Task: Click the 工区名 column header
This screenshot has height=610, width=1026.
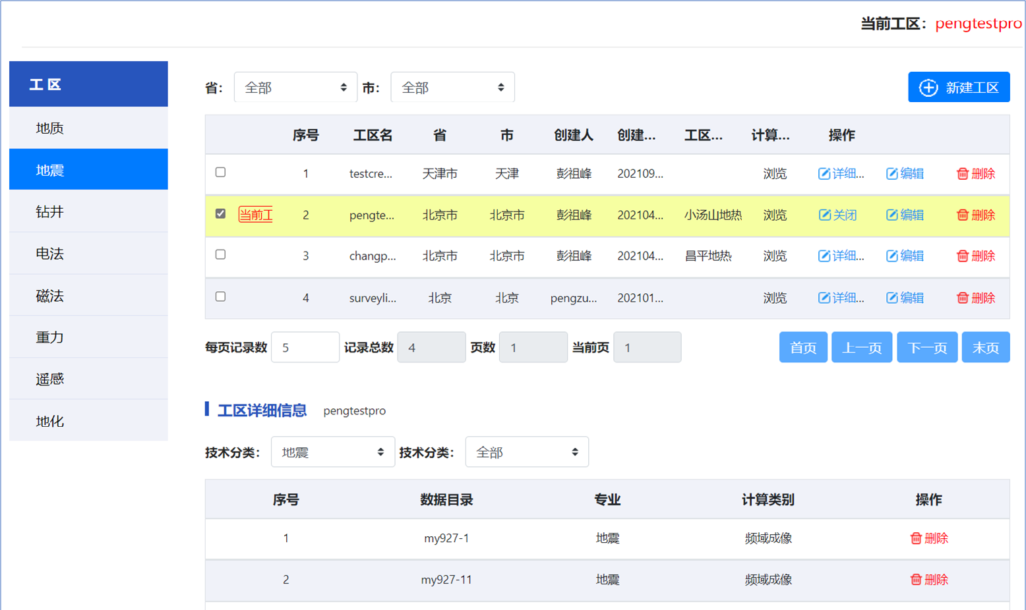Action: (373, 136)
